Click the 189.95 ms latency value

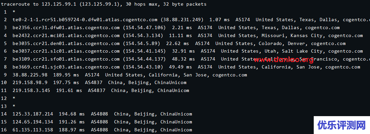[x=66, y=75]
